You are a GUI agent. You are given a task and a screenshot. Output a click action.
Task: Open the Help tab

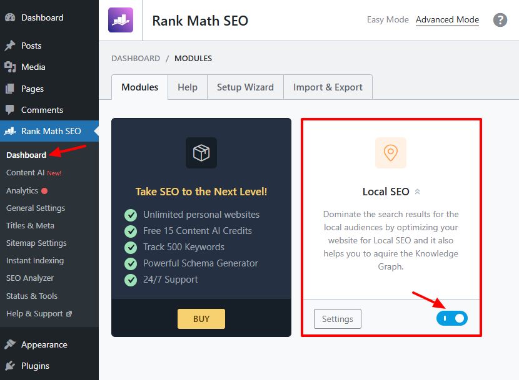(188, 87)
